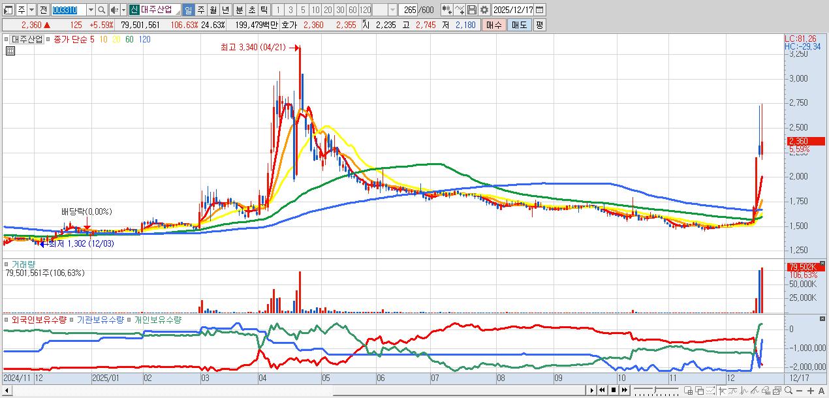The image size is (829, 398).
Task: Click the 주 selector button at top left
Action: (22, 10)
